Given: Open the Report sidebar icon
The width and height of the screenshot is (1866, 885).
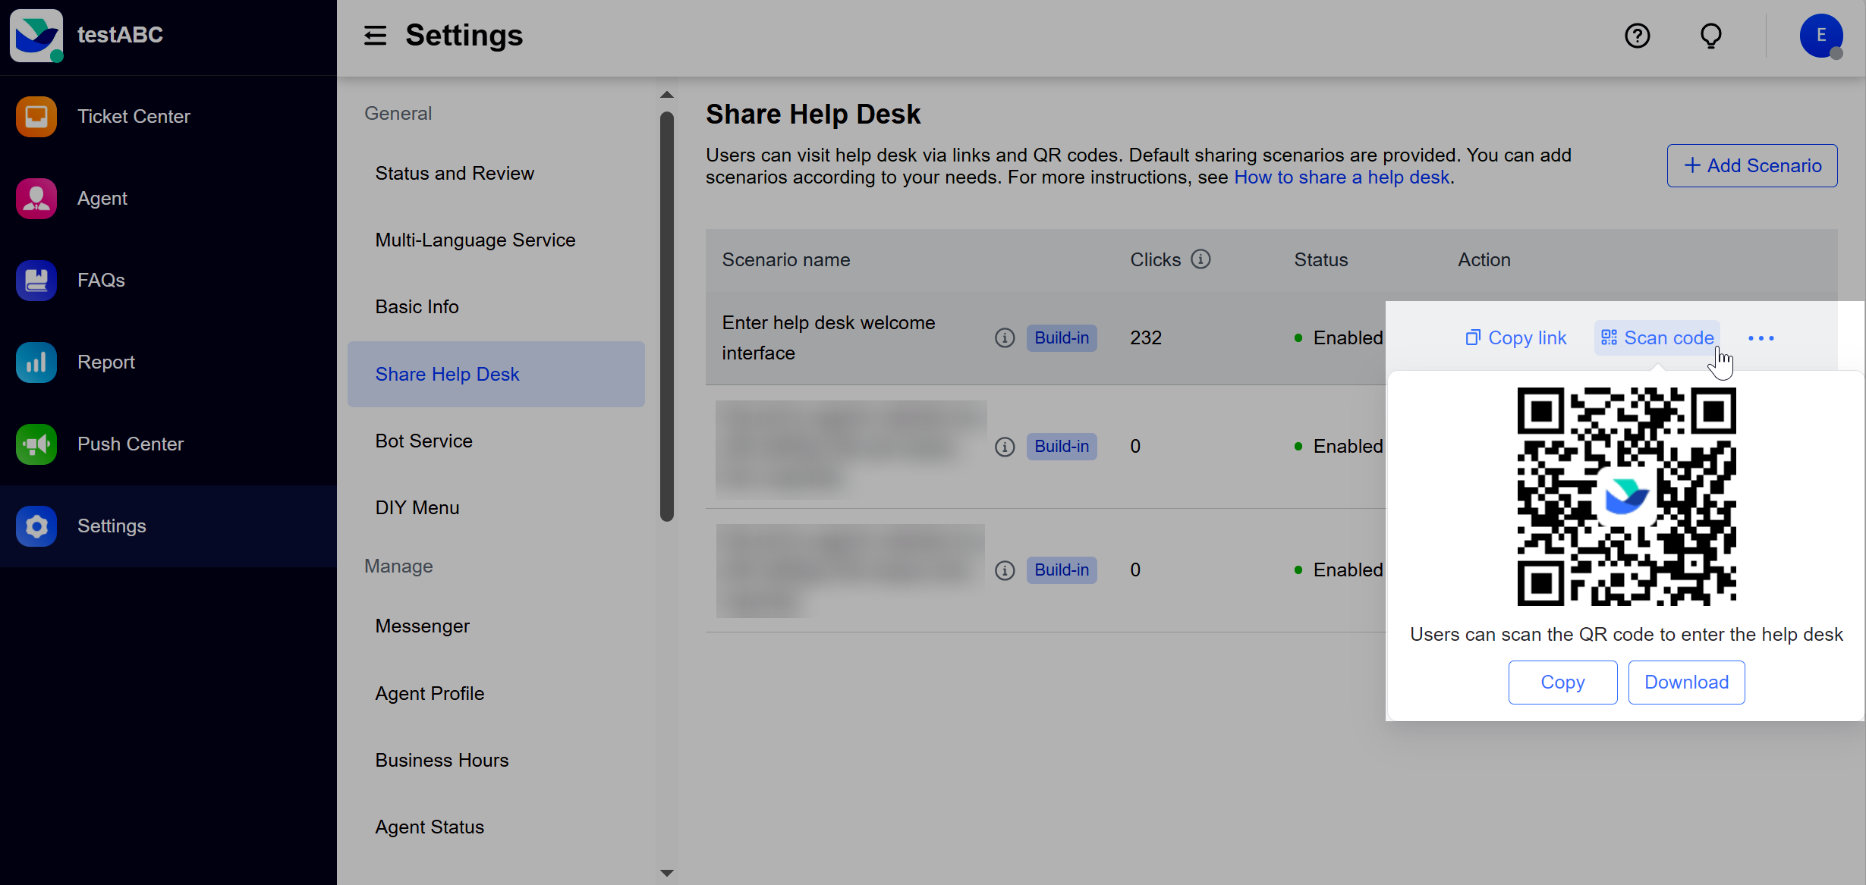Looking at the screenshot, I should 36,362.
